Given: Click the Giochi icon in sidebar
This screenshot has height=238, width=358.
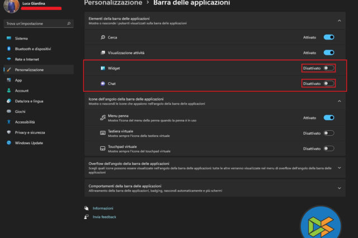Looking at the screenshot, I should pyautogui.click(x=9, y=111).
